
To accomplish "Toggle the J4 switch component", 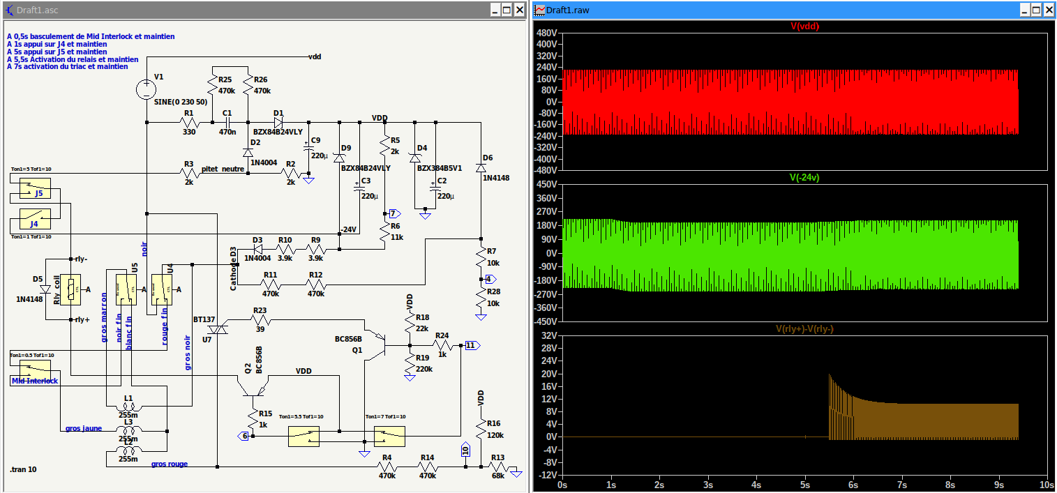I will tap(34, 218).
